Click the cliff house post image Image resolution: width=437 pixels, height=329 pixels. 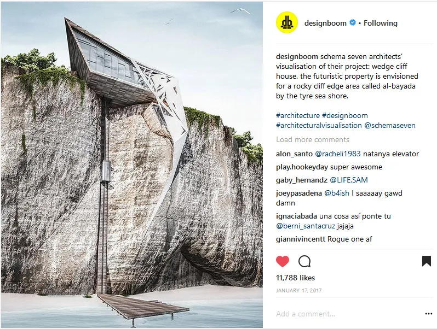point(132,164)
